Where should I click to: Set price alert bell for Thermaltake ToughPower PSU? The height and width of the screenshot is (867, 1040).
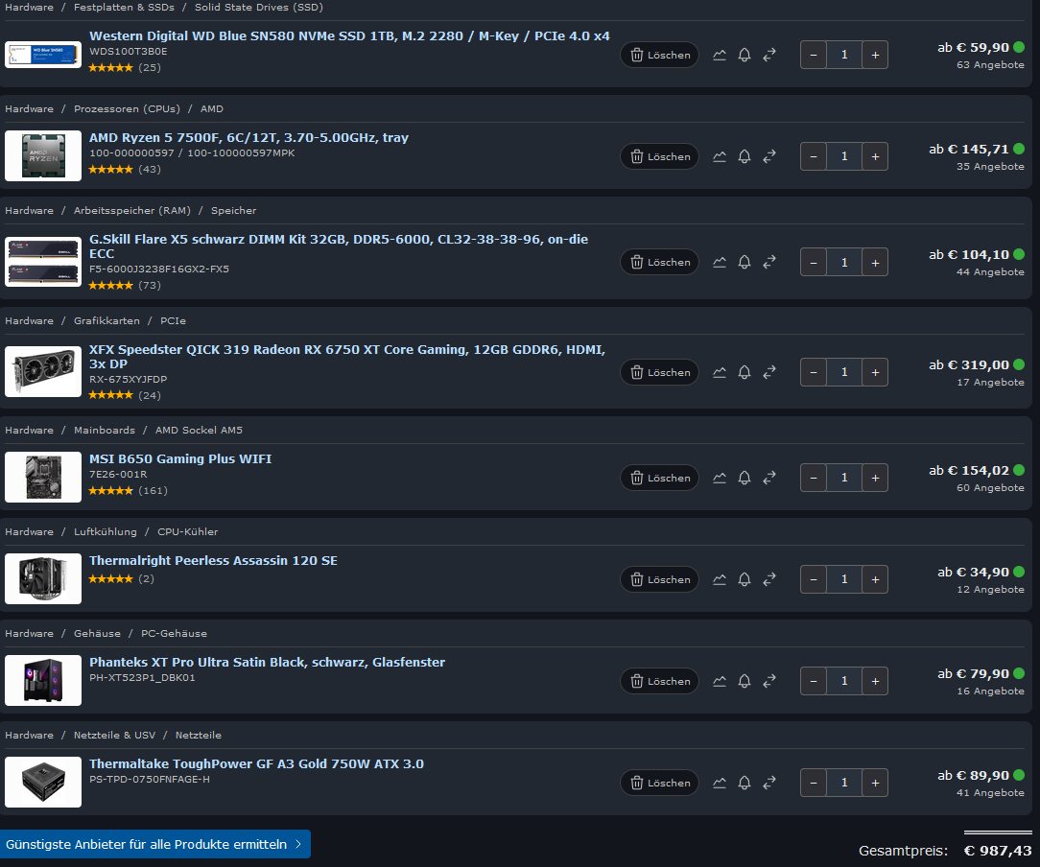click(745, 783)
